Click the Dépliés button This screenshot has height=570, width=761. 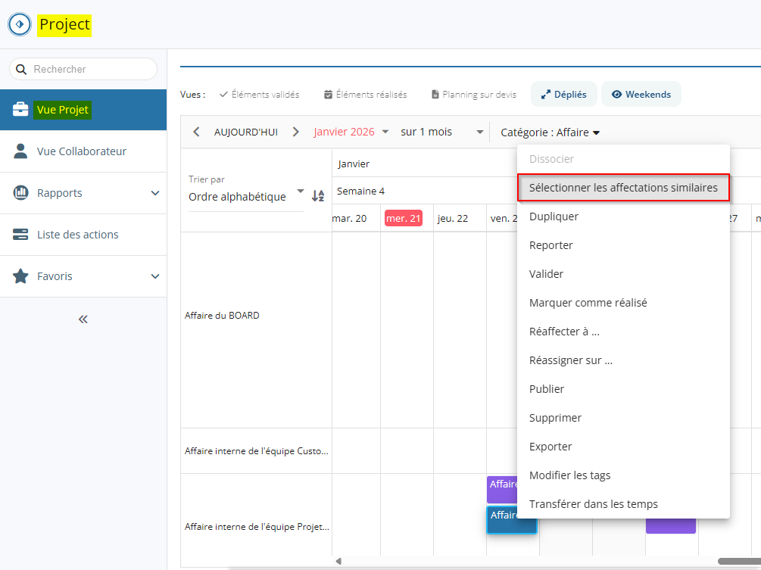tap(563, 95)
